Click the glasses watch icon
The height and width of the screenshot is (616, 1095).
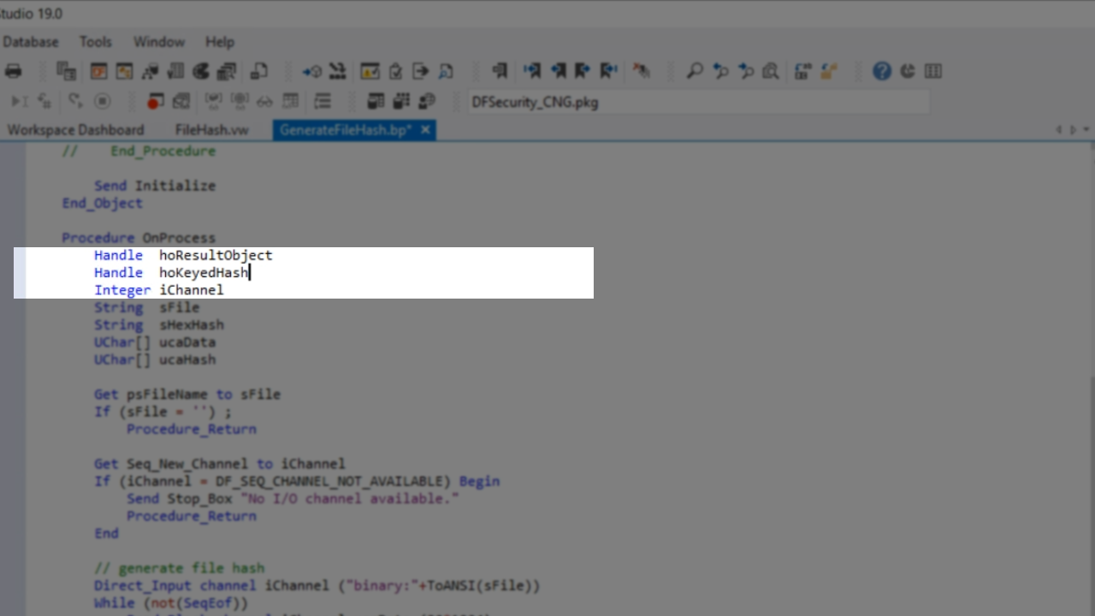(x=264, y=102)
